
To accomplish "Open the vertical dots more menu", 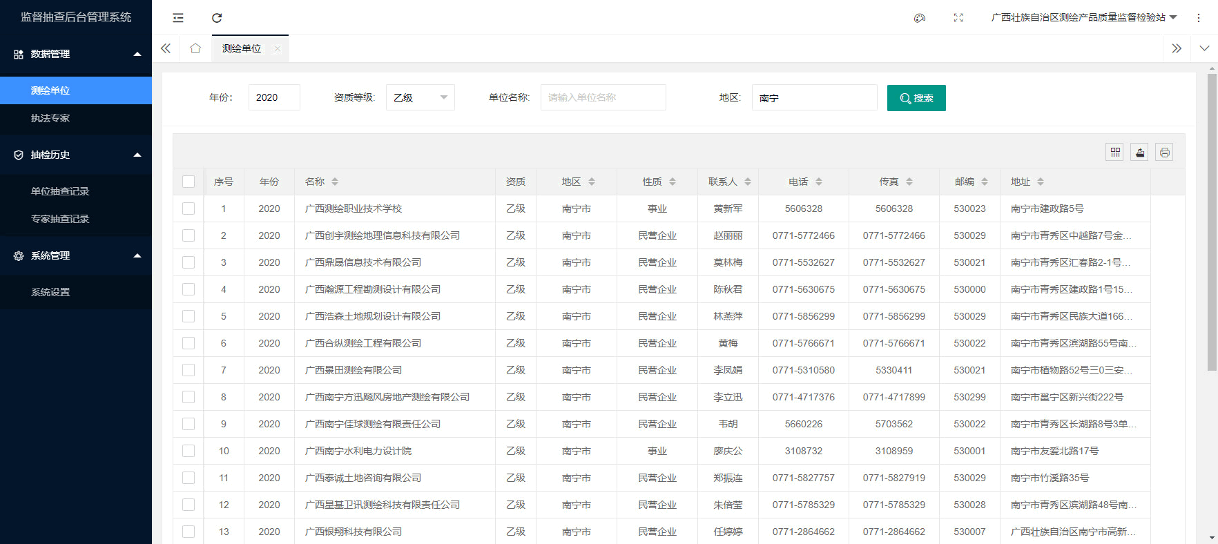I will (x=1199, y=18).
